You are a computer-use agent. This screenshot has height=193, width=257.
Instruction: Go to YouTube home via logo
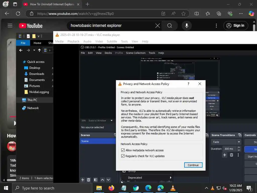coord(31,26)
